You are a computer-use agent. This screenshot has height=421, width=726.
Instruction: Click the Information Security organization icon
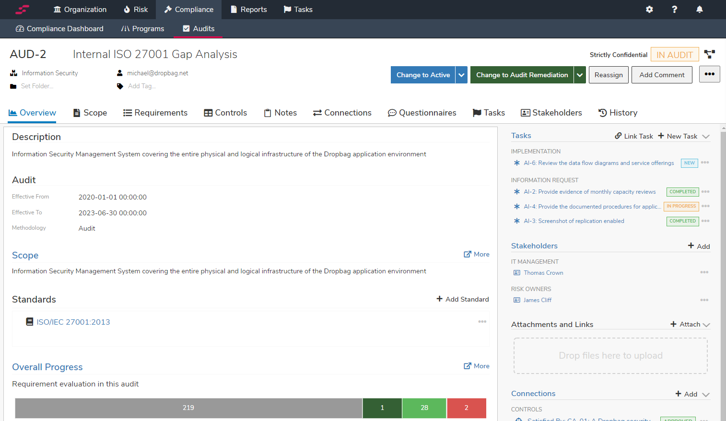click(13, 73)
